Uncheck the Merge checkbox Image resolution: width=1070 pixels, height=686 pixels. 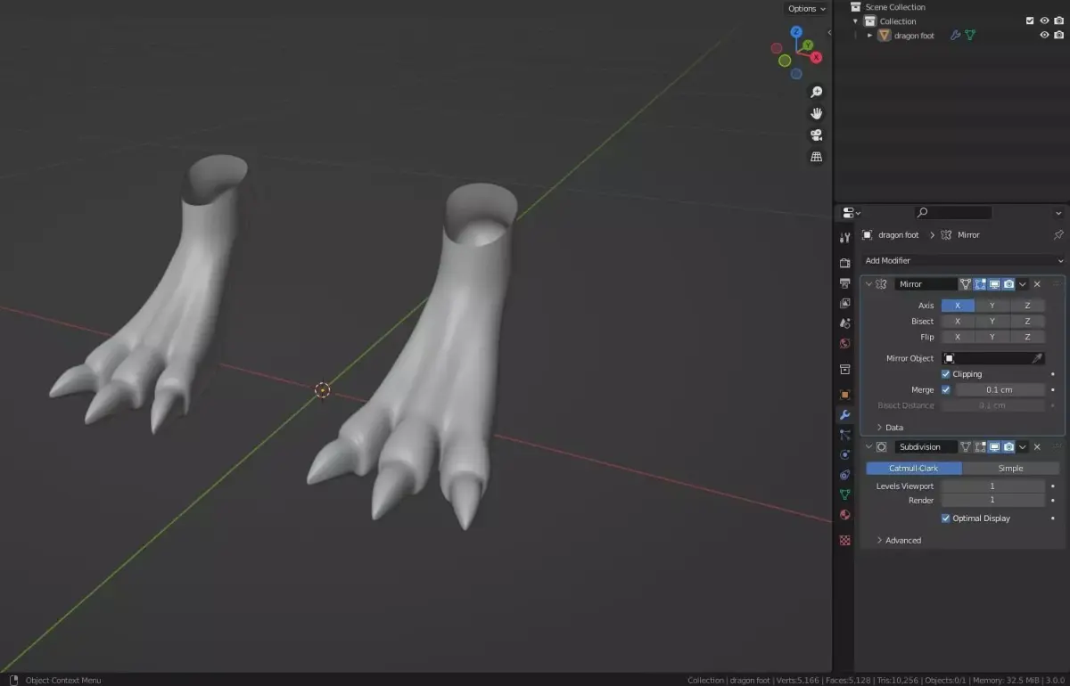tap(946, 389)
